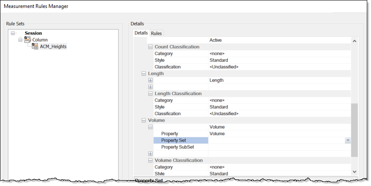The width and height of the screenshot is (371, 186).
Task: Click the scroll down arrow in Details
Action: (x=354, y=171)
